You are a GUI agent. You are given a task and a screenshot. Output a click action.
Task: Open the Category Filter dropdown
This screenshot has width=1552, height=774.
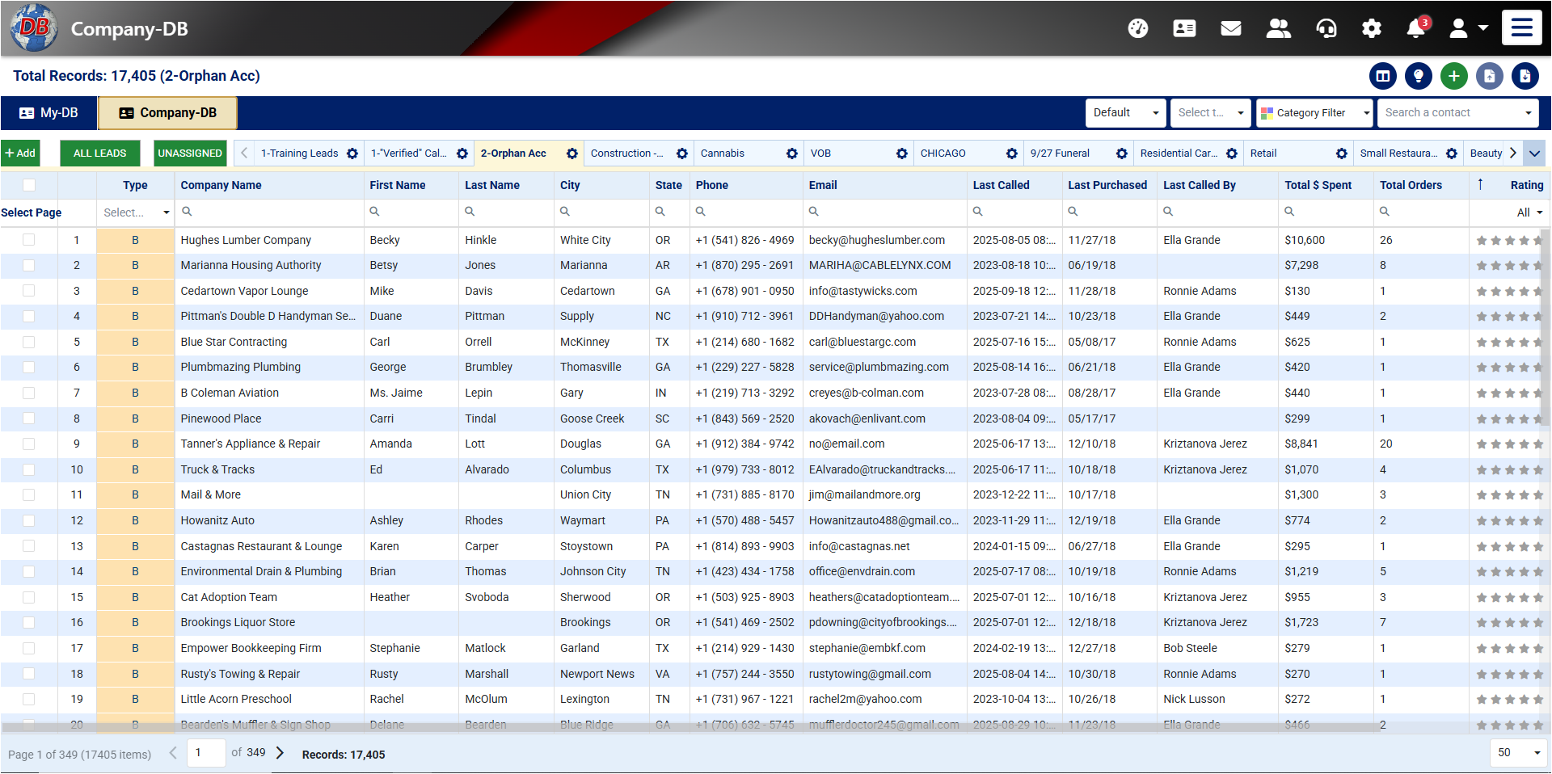pos(1315,113)
